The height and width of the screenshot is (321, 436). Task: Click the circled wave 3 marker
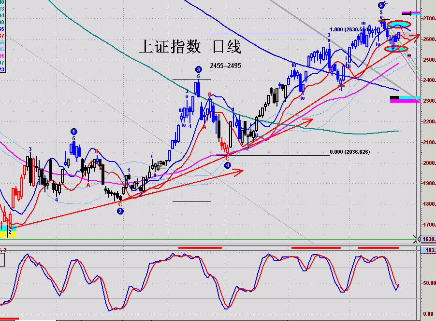tap(198, 69)
